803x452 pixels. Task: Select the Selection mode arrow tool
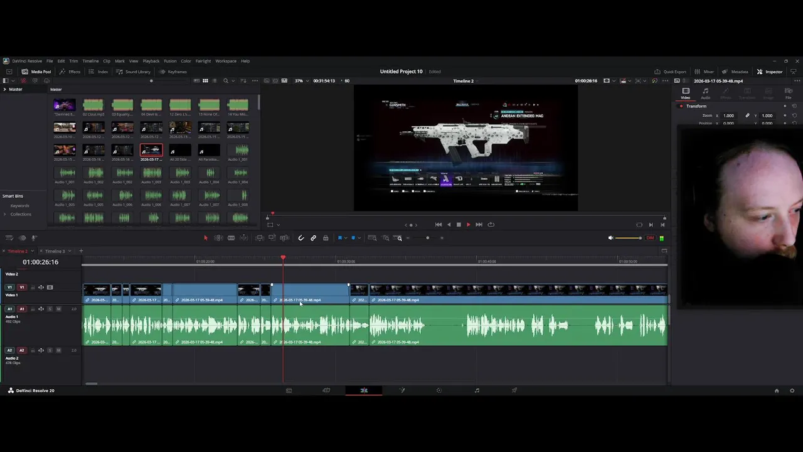(x=205, y=238)
